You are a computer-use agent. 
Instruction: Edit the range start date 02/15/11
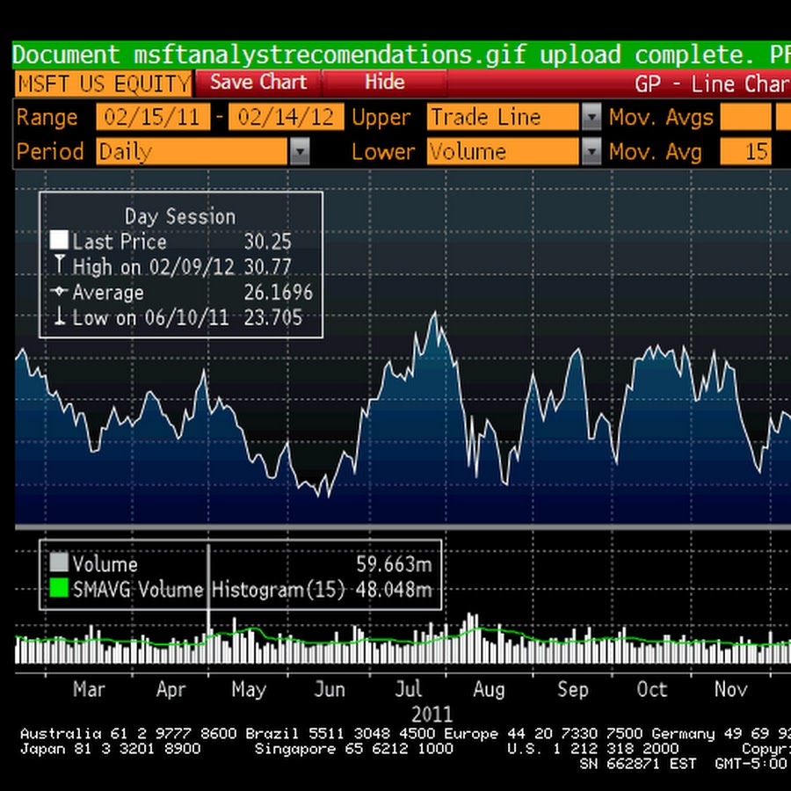(x=153, y=117)
